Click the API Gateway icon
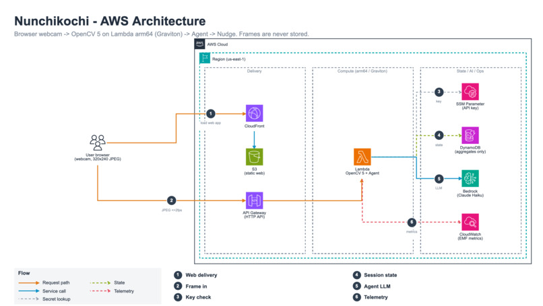 (x=254, y=200)
